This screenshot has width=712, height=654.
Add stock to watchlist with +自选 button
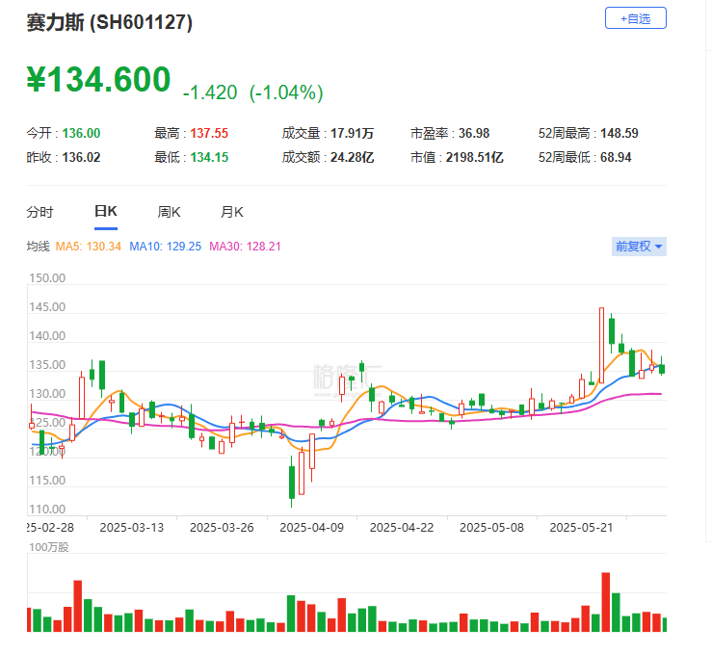point(635,18)
